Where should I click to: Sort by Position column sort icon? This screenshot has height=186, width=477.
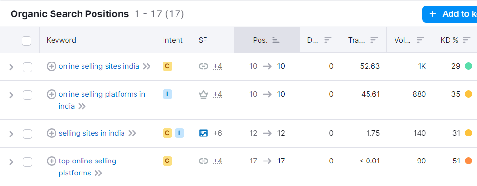(x=275, y=40)
